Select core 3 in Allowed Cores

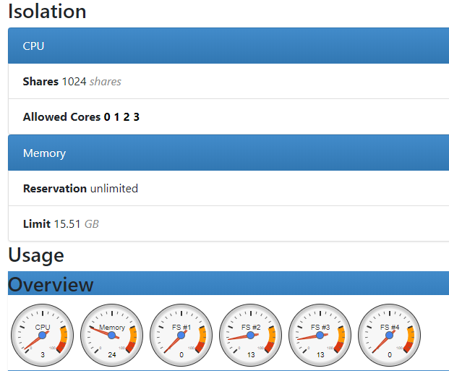click(x=136, y=117)
